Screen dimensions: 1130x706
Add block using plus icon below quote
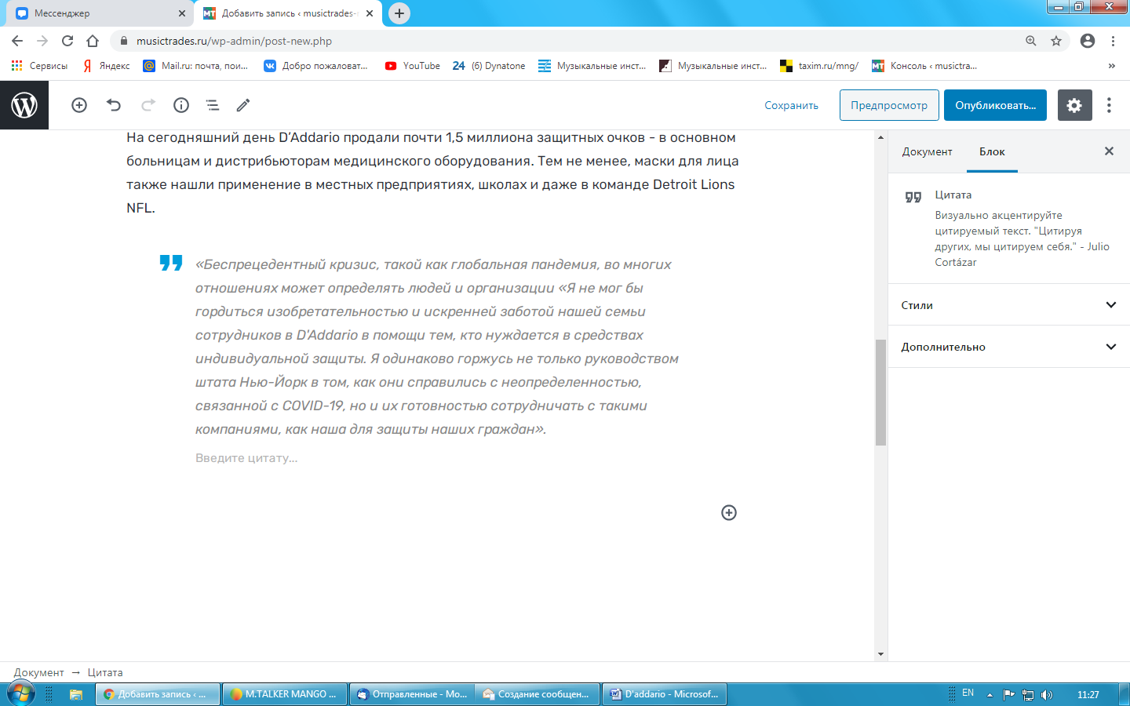click(x=729, y=512)
